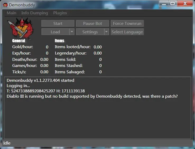The image size is (195, 149).
Task: Click the Load button
Action: tap(55, 32)
